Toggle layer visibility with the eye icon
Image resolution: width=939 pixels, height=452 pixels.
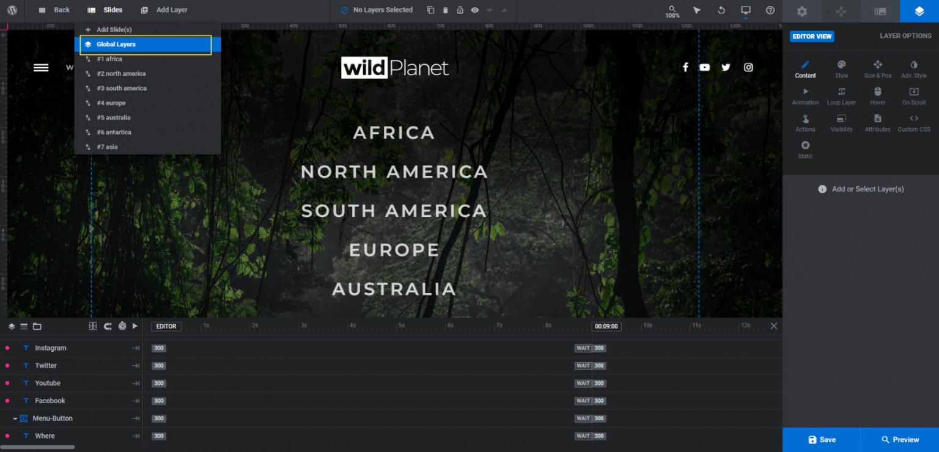474,10
